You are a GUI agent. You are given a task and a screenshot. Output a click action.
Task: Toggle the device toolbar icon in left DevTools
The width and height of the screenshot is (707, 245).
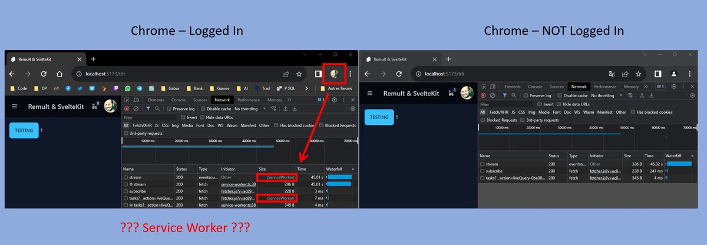[136, 100]
